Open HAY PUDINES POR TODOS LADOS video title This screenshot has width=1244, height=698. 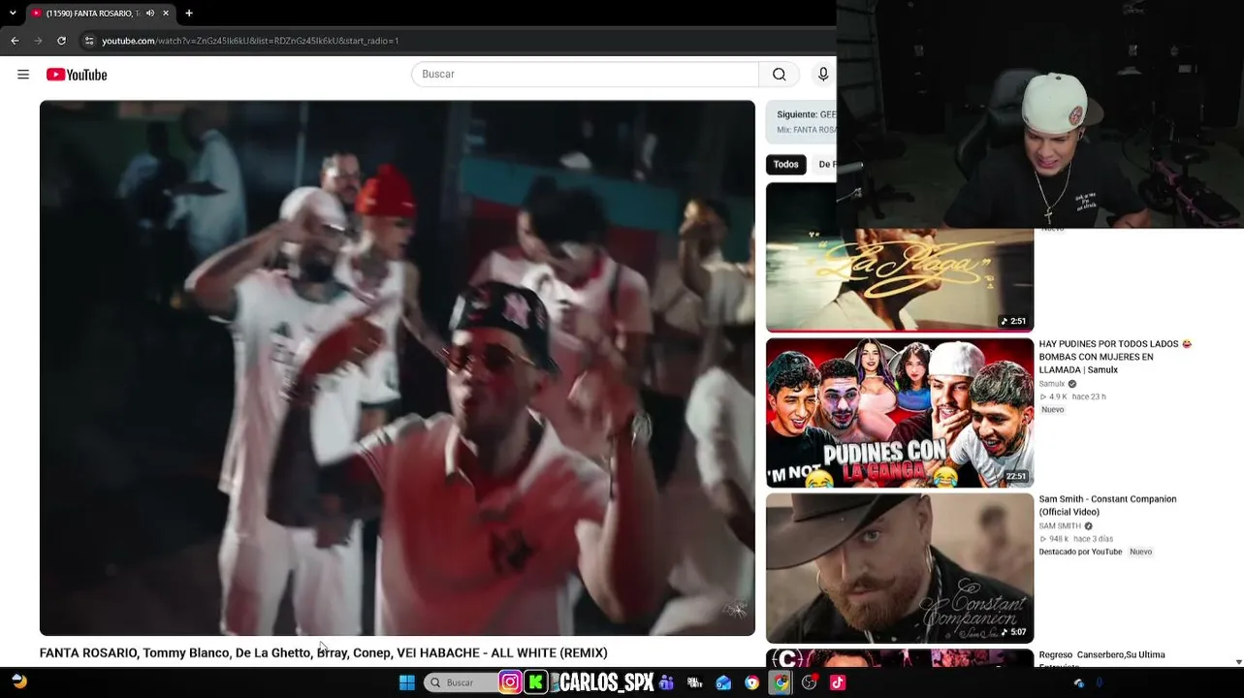click(x=1115, y=357)
